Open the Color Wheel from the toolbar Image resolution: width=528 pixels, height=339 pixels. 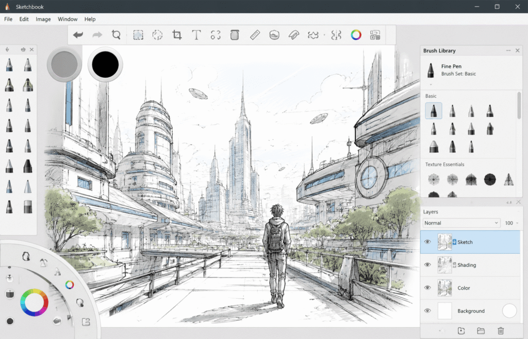[356, 34]
